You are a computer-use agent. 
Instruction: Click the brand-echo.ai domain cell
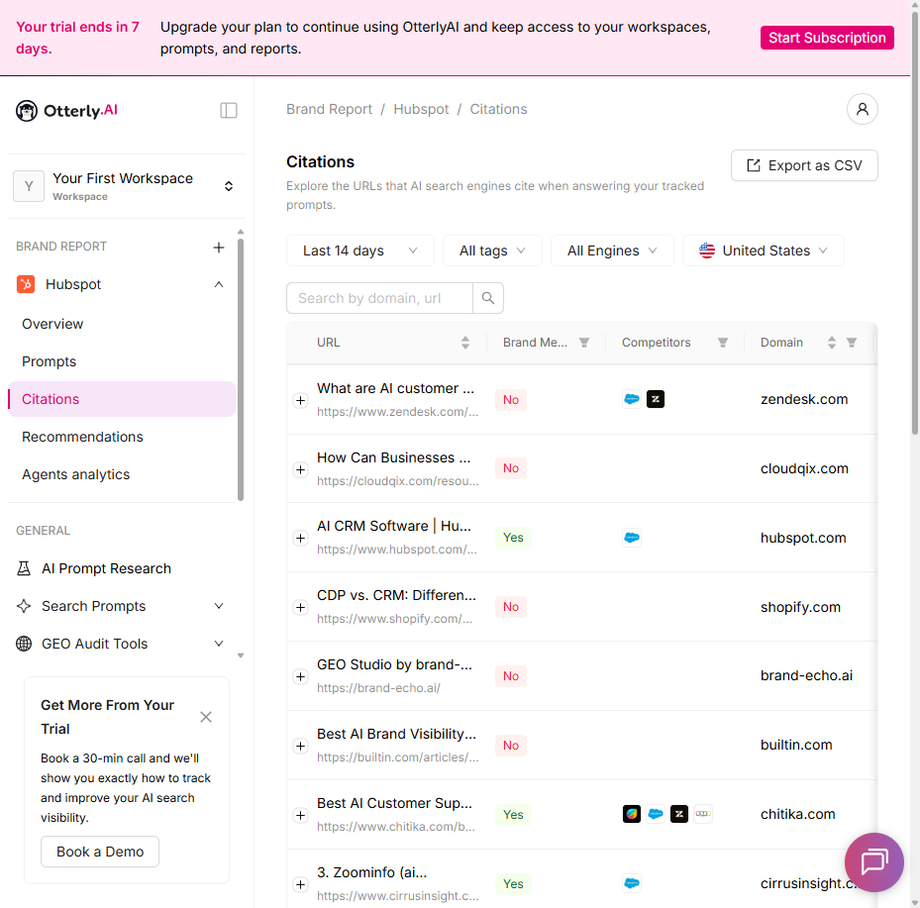pyautogui.click(x=806, y=675)
